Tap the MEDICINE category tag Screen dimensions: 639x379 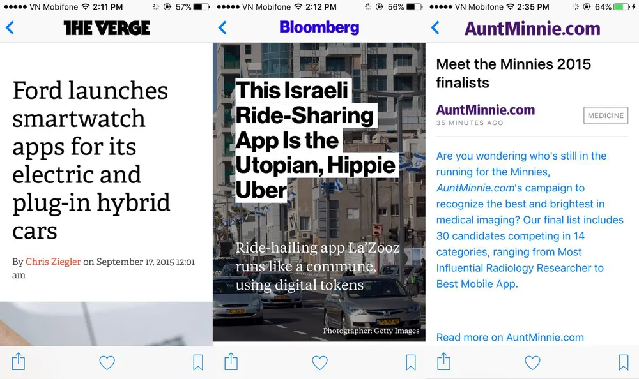click(605, 115)
